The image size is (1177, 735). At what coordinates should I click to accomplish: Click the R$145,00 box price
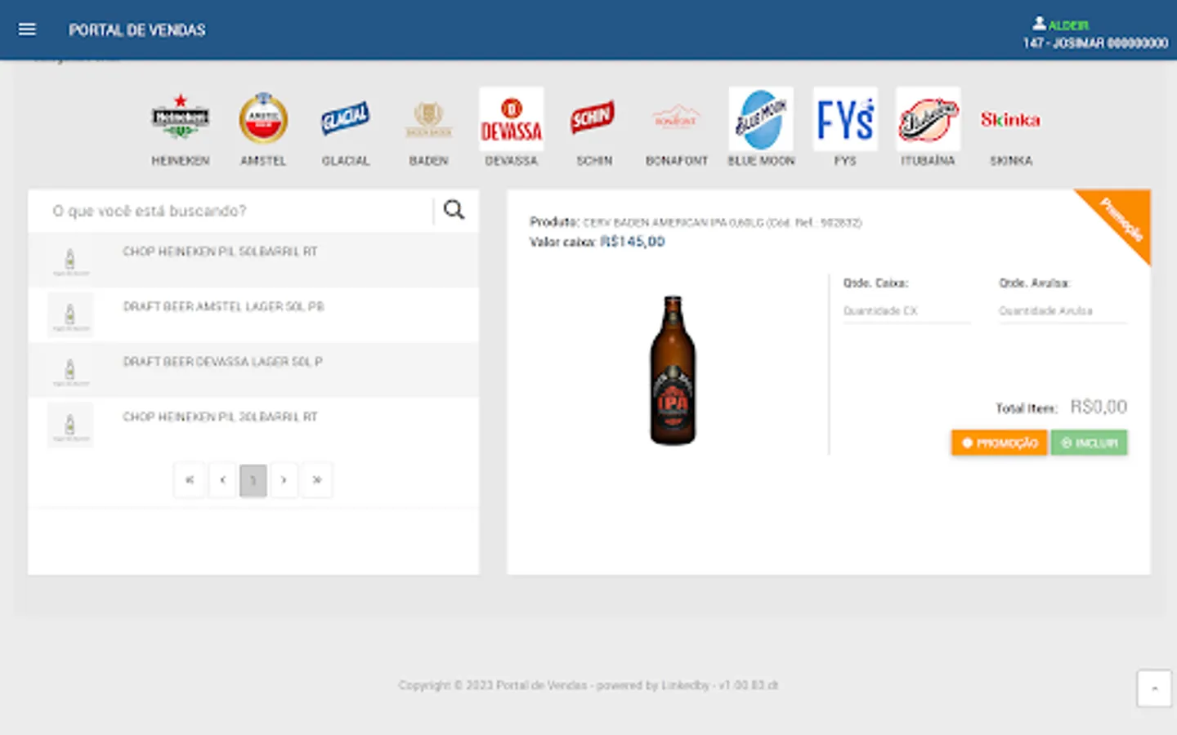(x=633, y=242)
